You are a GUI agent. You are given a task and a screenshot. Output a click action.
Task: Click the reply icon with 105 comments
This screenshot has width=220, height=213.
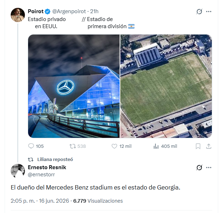coord(31,146)
